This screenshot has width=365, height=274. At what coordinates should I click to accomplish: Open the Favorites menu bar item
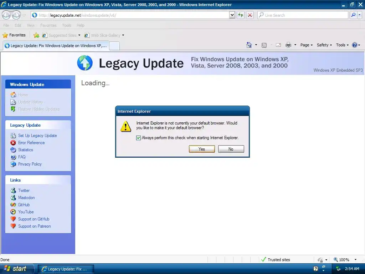pos(48,25)
